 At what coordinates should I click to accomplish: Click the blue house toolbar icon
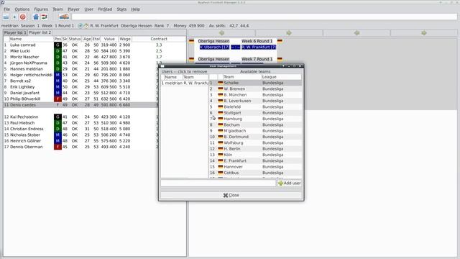pos(36,17)
